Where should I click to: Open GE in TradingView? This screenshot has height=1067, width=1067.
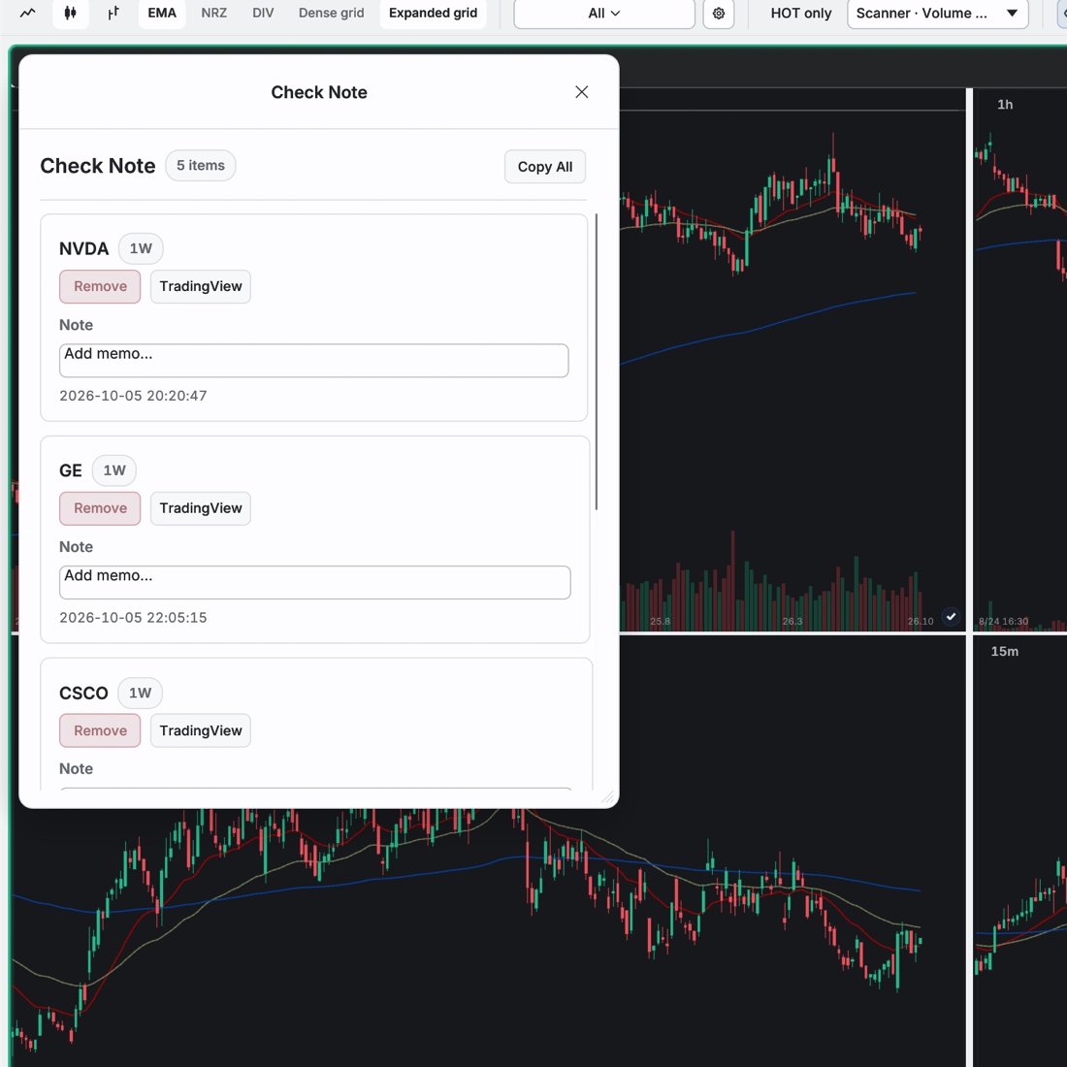[x=201, y=508]
